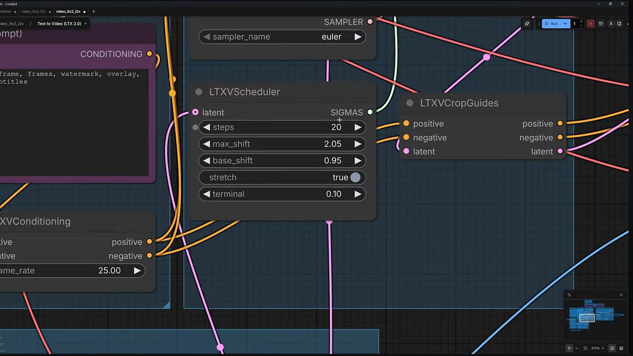Image resolution: width=633 pixels, height=356 pixels.
Task: Close the minimap panel
Action: (x=621, y=295)
